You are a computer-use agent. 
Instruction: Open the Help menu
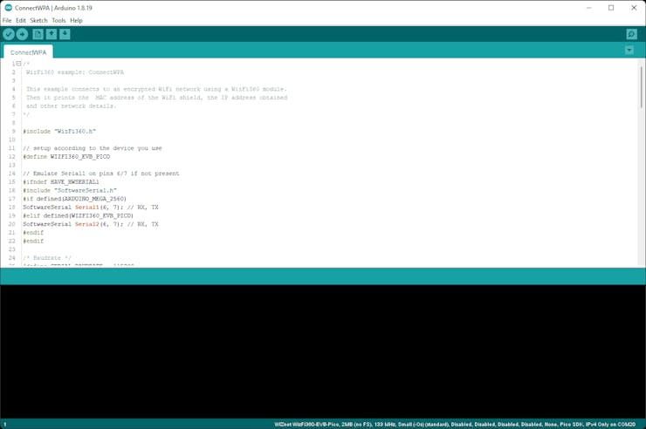click(x=76, y=20)
